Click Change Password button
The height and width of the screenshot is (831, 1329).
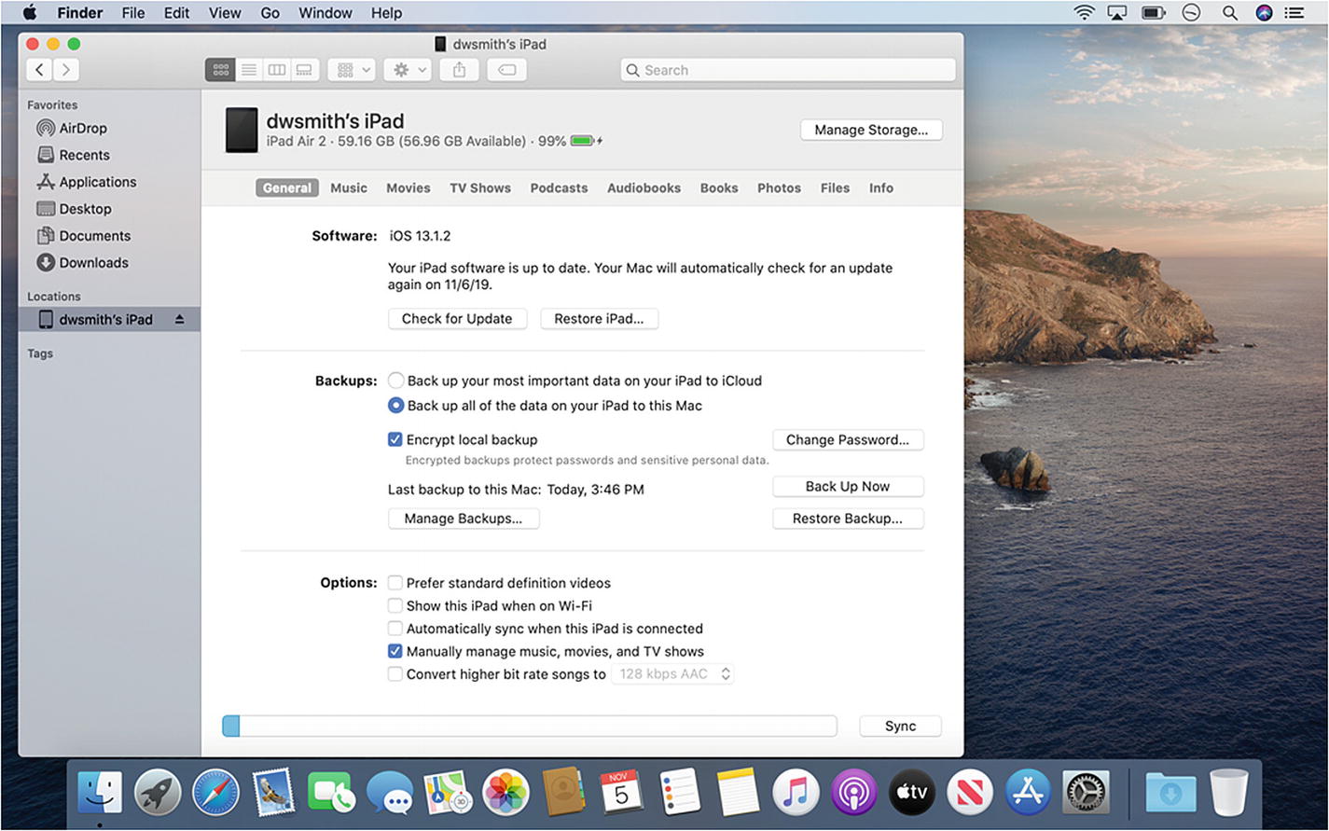click(x=848, y=440)
